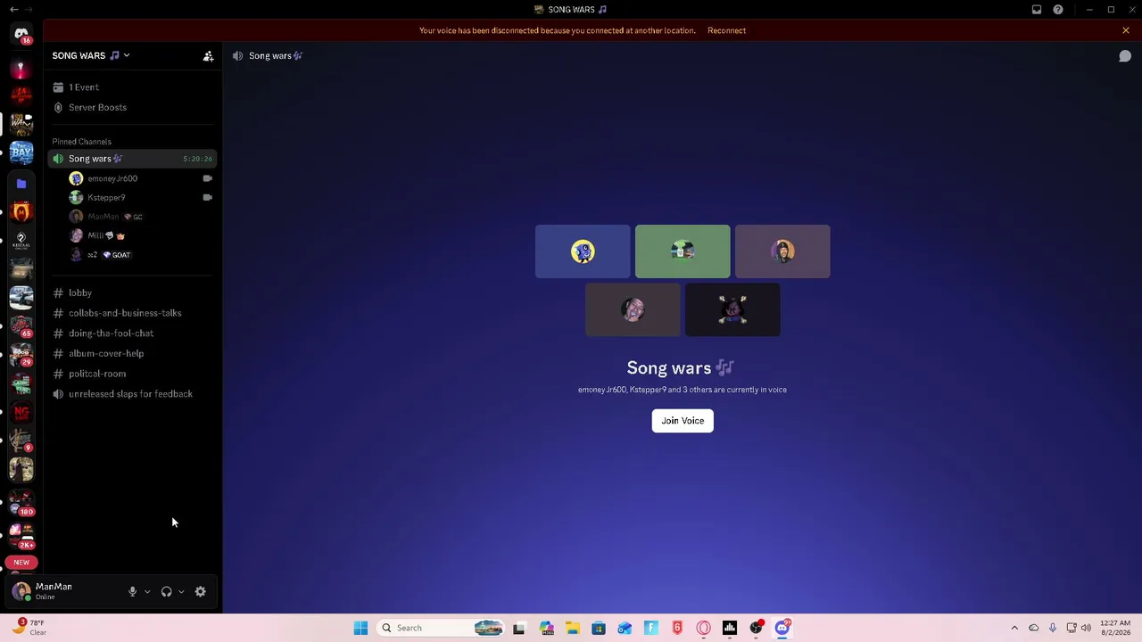Viewport: 1142px width, 642px height.
Task: Open the Discord help icon
Action: 1058,10
